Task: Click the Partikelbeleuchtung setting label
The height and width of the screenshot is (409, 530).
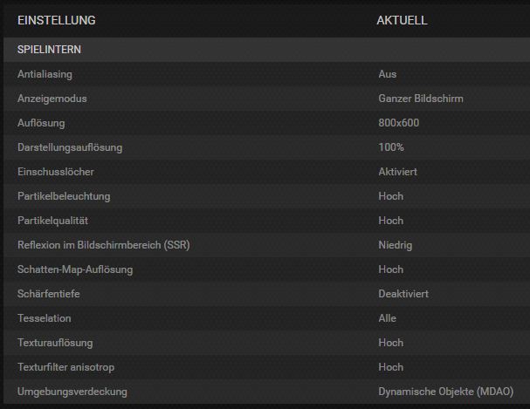Action: coord(64,196)
